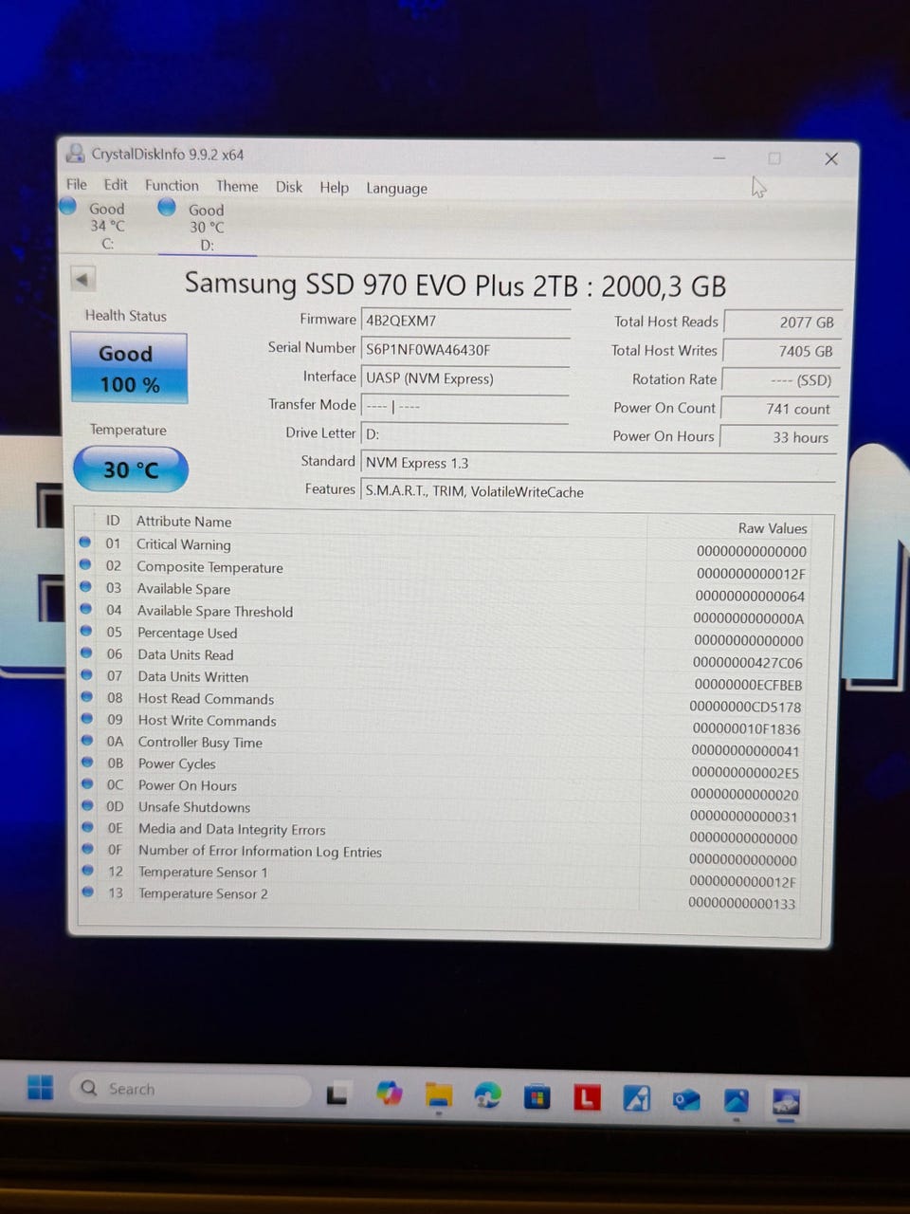This screenshot has width=910, height=1214.
Task: Click the Interface field UASP (NVM Express)
Action: [465, 378]
